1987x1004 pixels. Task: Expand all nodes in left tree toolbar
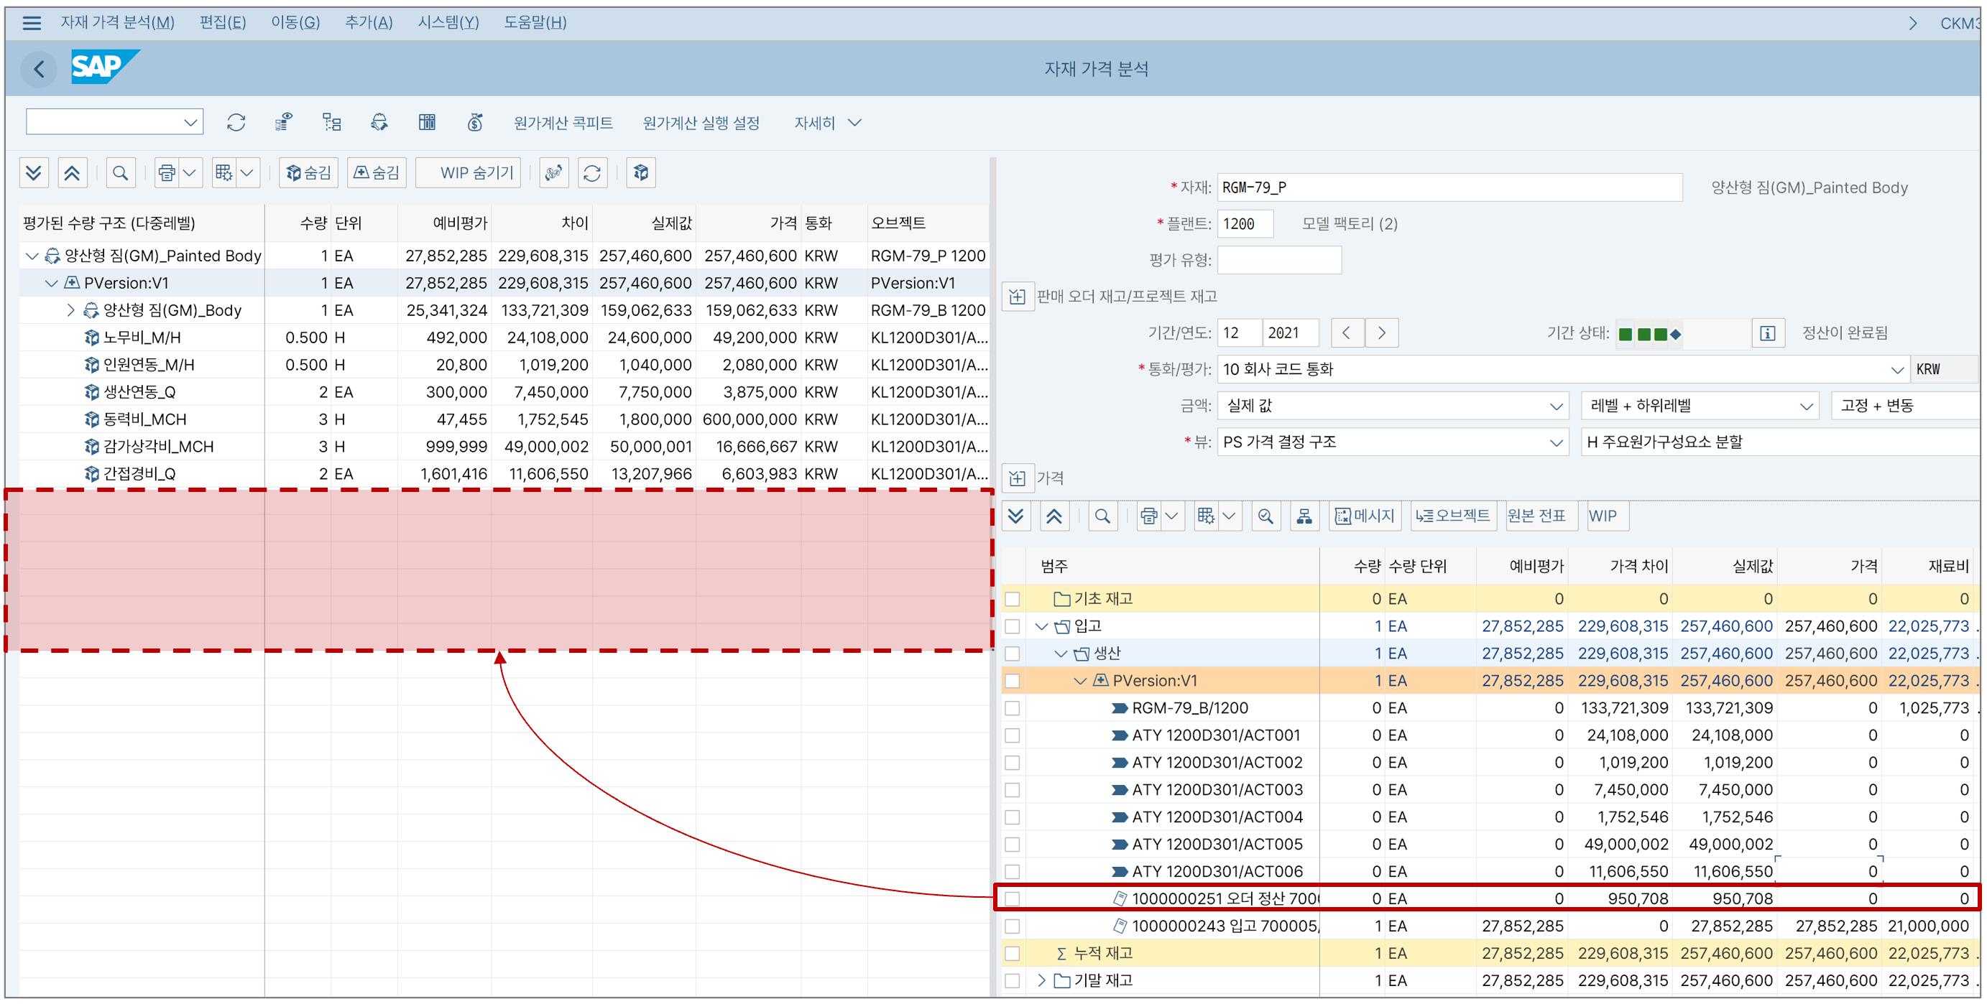(x=33, y=173)
